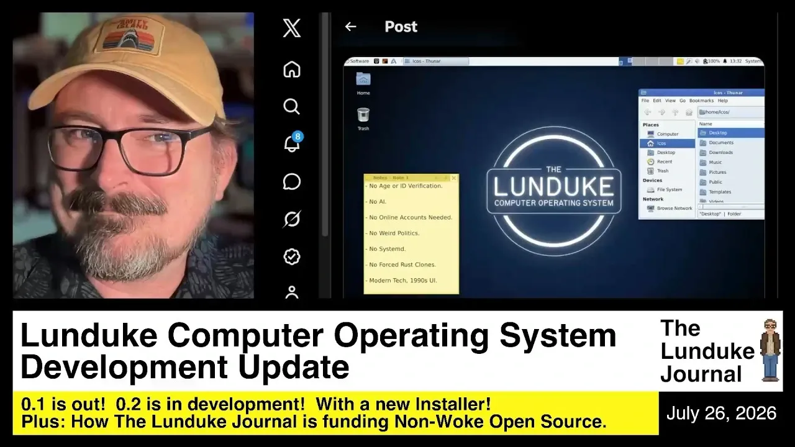Select lcos home in Thunar Places sidebar
The width and height of the screenshot is (795, 447).
pos(667,143)
